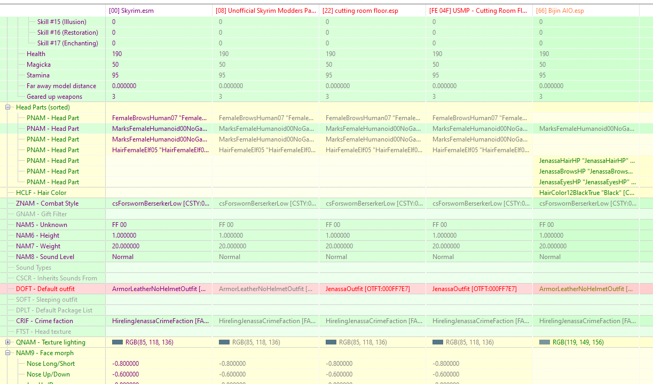The height and width of the screenshot is (384, 653).
Task: Expand the QNAM - Texture lighting node
Action: click(8, 342)
